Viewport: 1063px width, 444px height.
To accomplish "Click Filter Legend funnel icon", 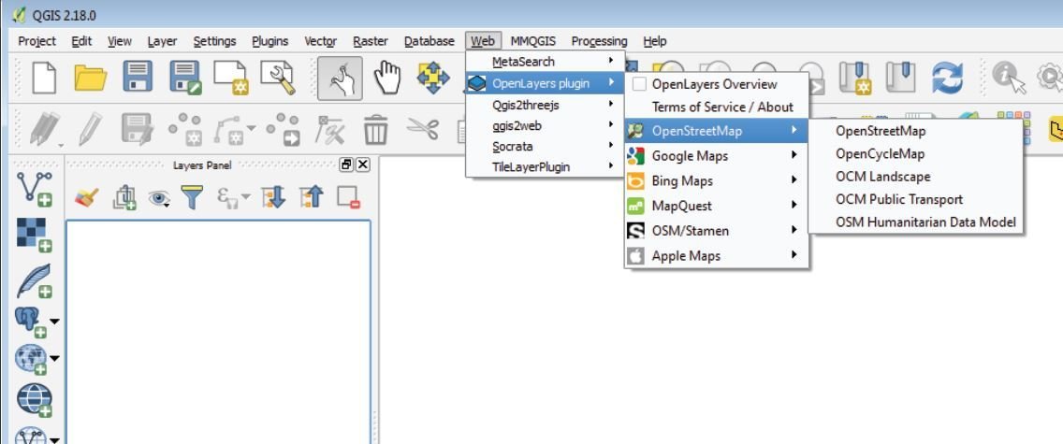I will click(x=192, y=197).
